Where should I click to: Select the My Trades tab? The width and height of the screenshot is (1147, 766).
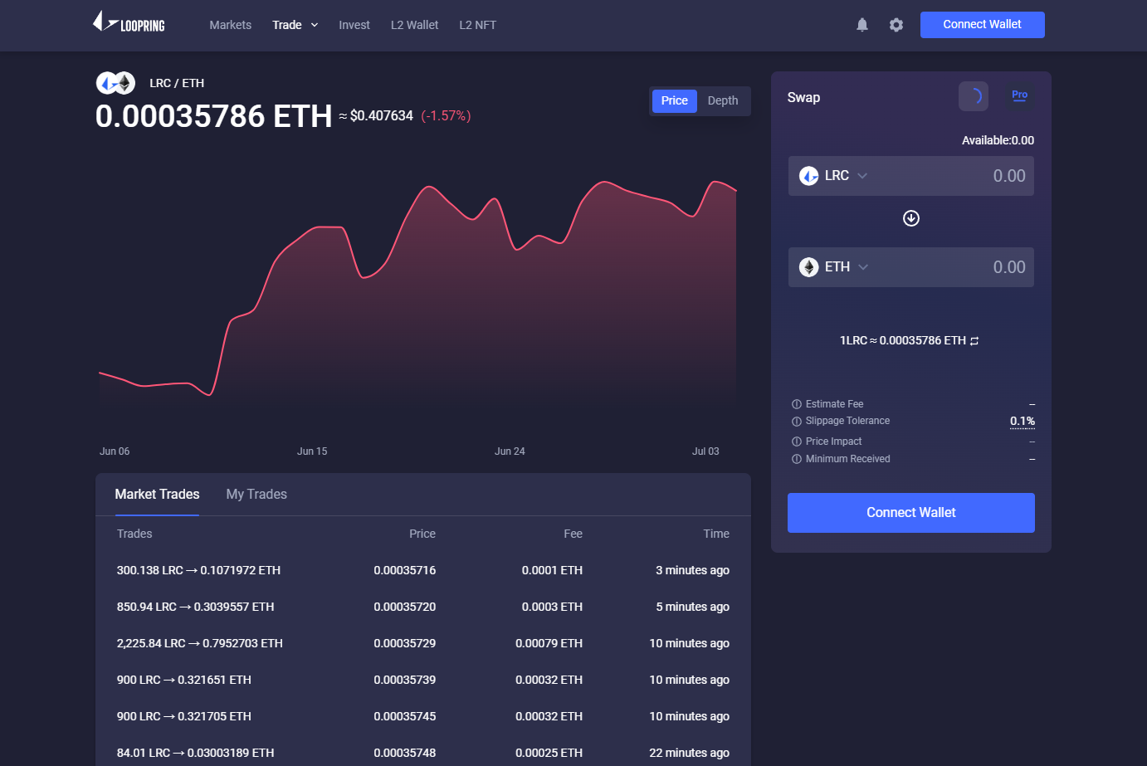pyautogui.click(x=256, y=495)
